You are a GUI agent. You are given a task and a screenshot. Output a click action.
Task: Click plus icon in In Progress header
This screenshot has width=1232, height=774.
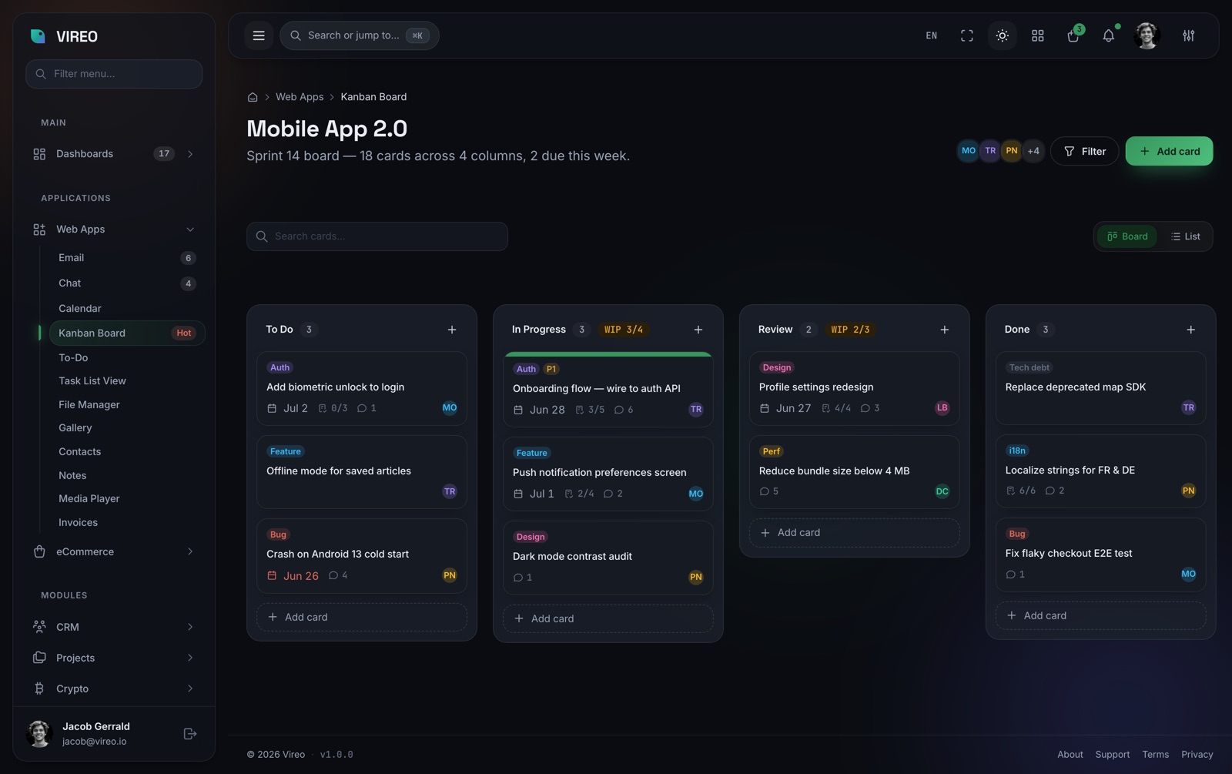(x=698, y=330)
